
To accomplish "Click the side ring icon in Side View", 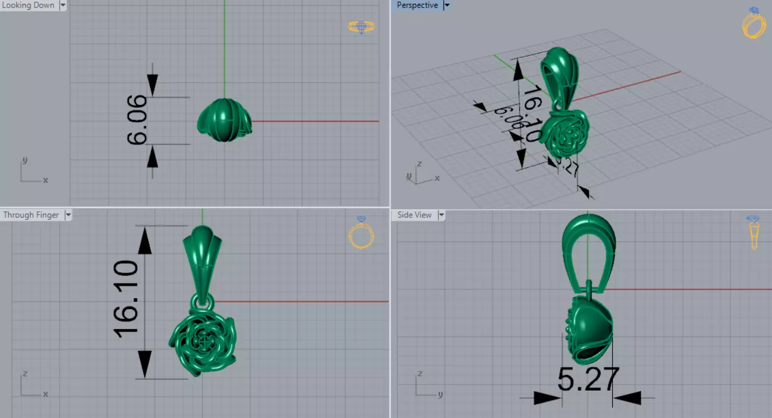I will pos(753,233).
